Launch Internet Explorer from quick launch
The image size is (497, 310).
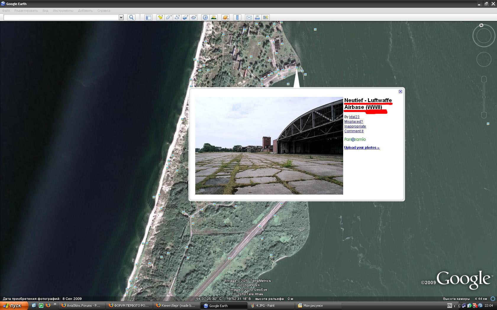click(34, 305)
